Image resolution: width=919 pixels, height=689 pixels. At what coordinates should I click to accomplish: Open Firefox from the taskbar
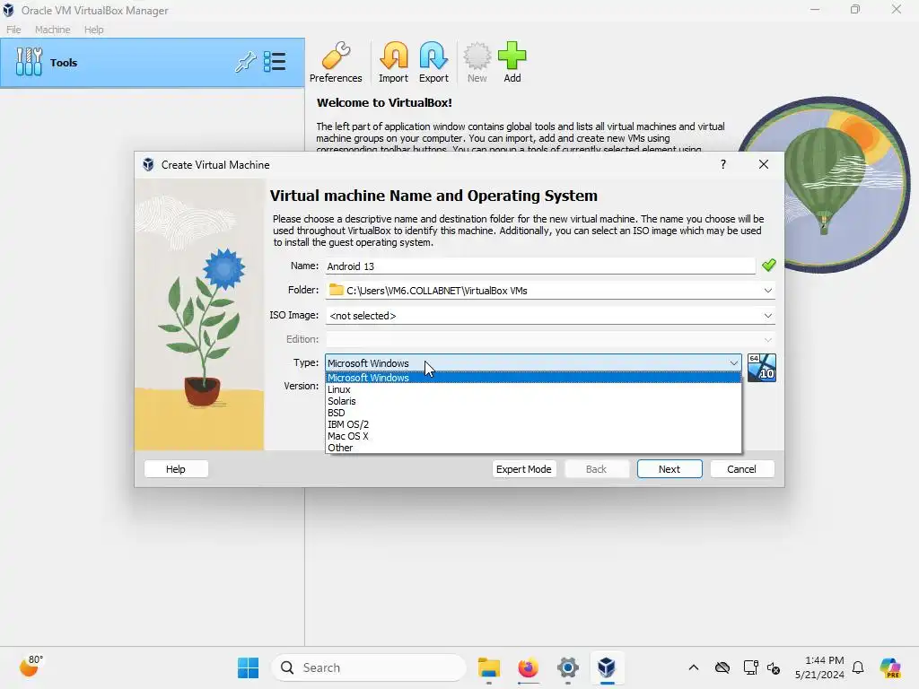(x=528, y=667)
